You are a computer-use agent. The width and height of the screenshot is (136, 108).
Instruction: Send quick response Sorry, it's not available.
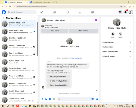coord(58,85)
